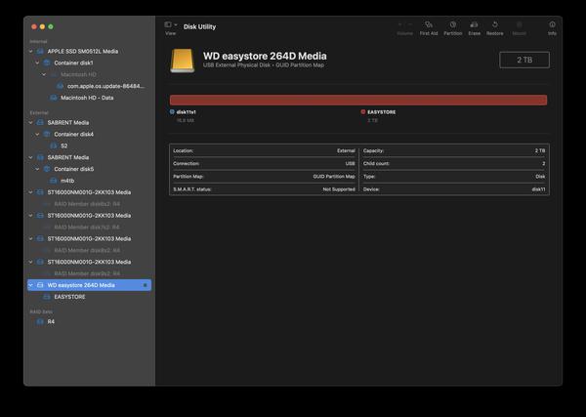Select the com.apple.os.update snapshot entry
Viewport: 586px width, 417px height.
coord(105,86)
